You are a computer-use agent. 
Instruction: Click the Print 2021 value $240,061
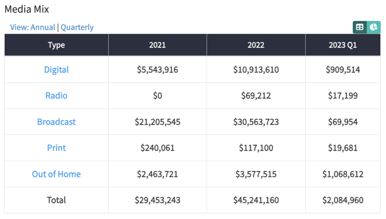[x=158, y=148]
